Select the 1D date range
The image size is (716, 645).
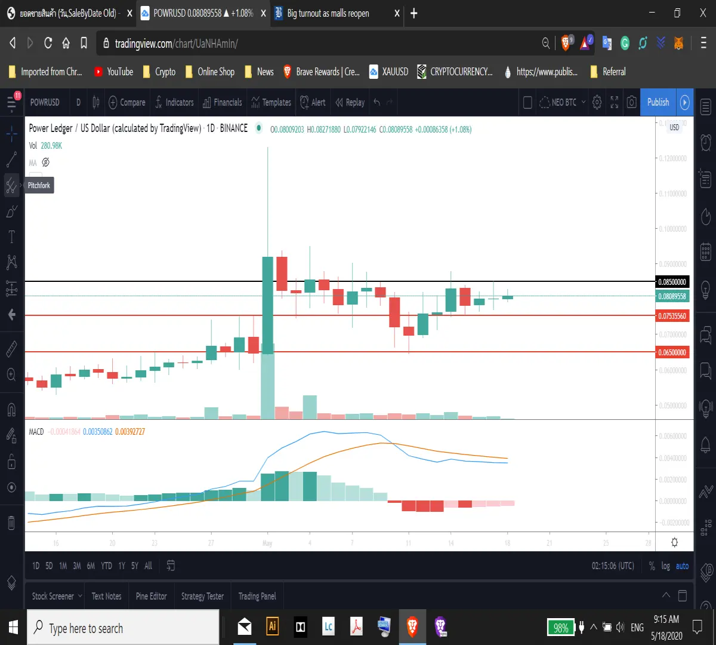pyautogui.click(x=36, y=566)
